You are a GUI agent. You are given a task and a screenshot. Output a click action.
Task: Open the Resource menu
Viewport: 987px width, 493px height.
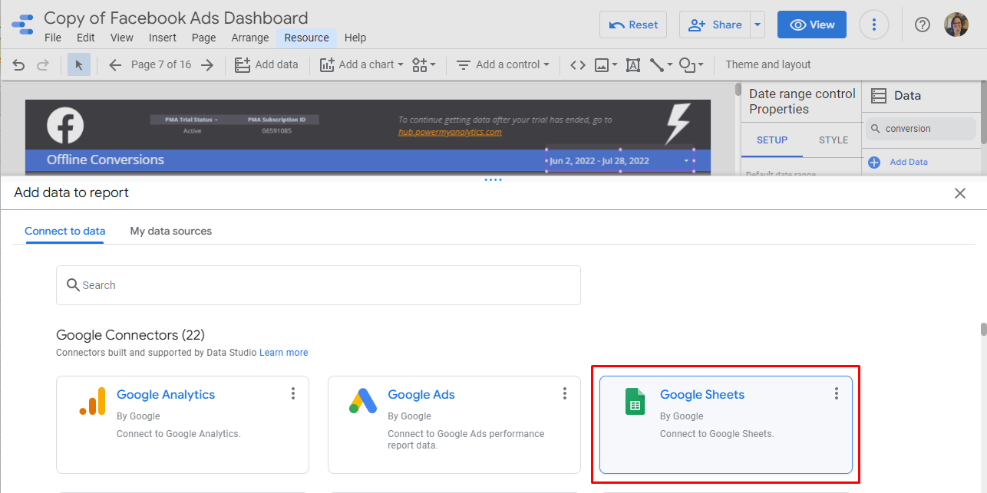click(x=306, y=38)
